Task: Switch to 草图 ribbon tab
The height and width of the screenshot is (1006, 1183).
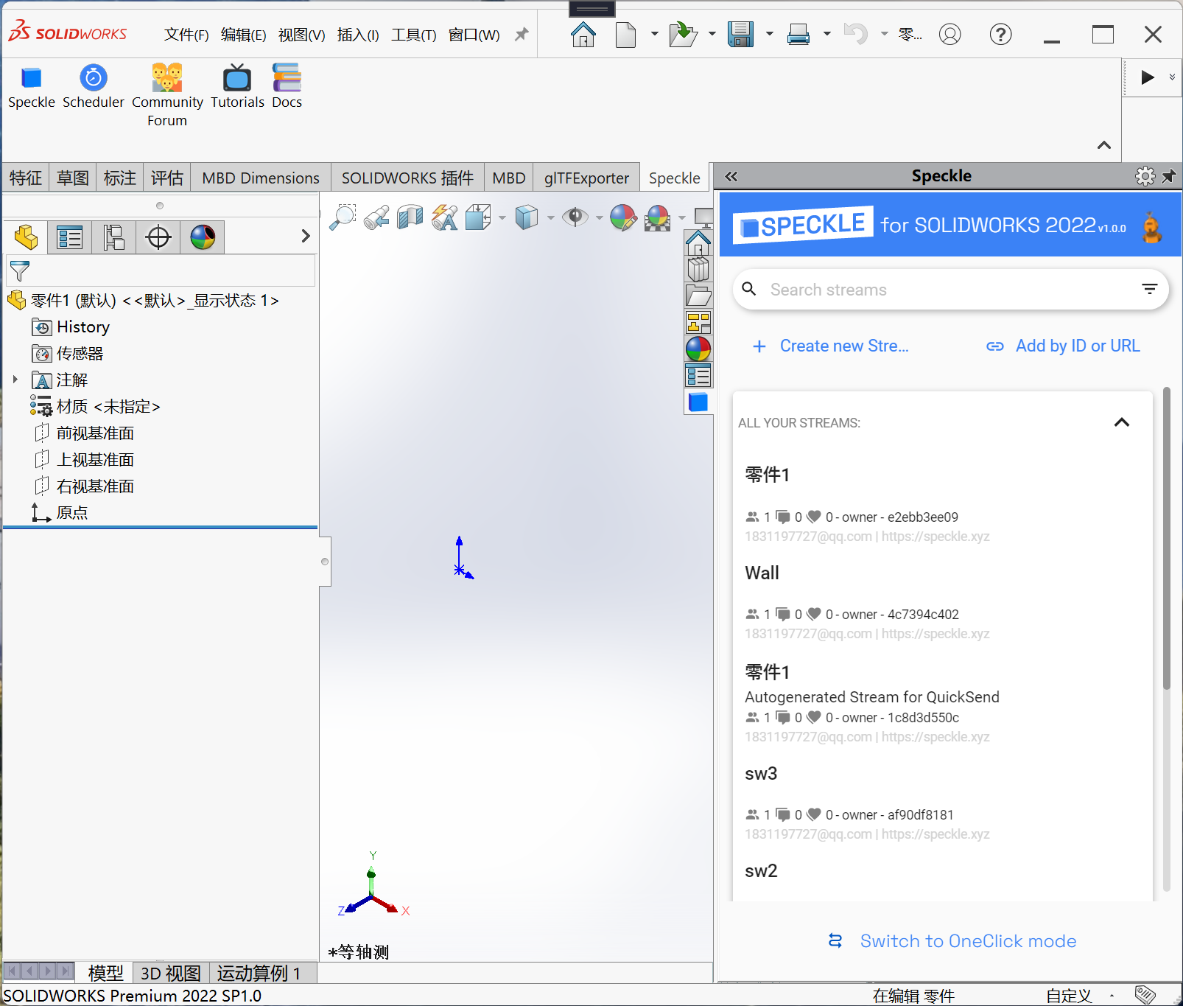Action: pyautogui.click(x=73, y=178)
